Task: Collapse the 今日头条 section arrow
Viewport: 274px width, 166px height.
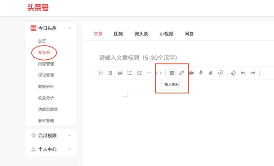Action: click(x=69, y=28)
